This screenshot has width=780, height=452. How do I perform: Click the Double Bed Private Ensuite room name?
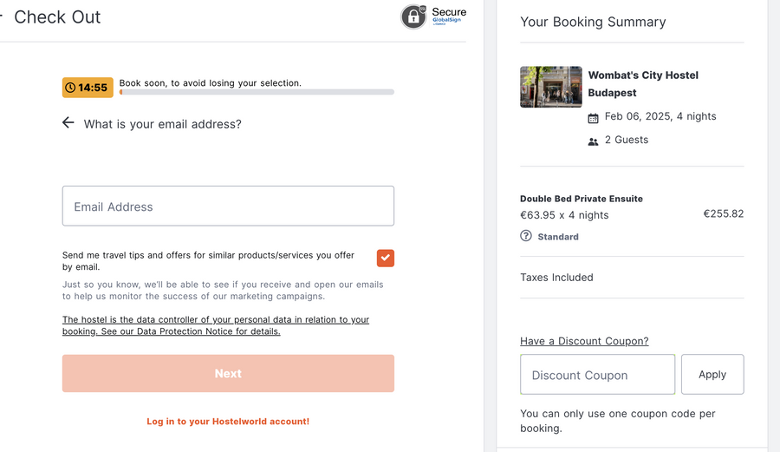[582, 199]
